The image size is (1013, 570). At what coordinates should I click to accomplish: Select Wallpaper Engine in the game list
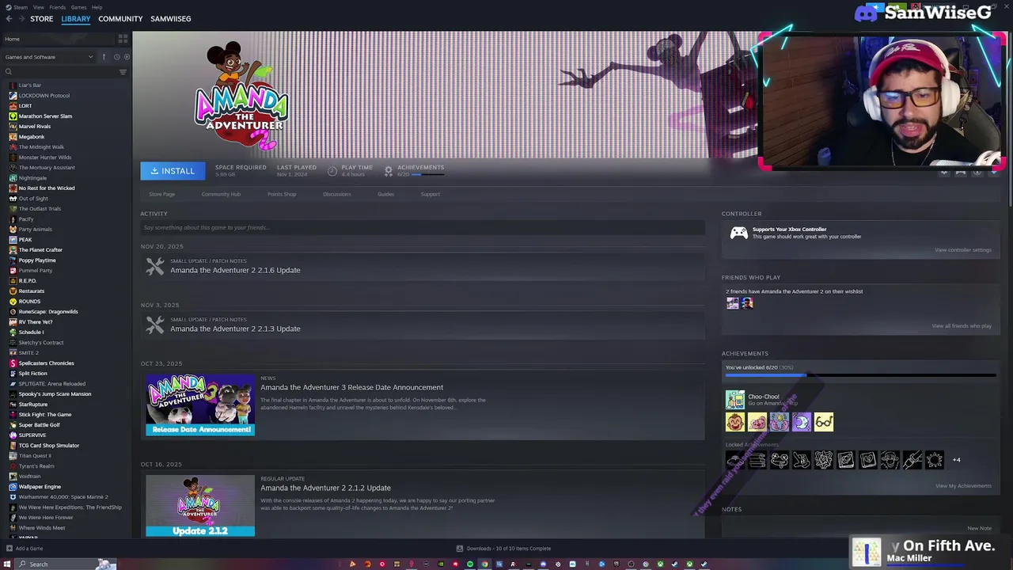pyautogui.click(x=40, y=486)
